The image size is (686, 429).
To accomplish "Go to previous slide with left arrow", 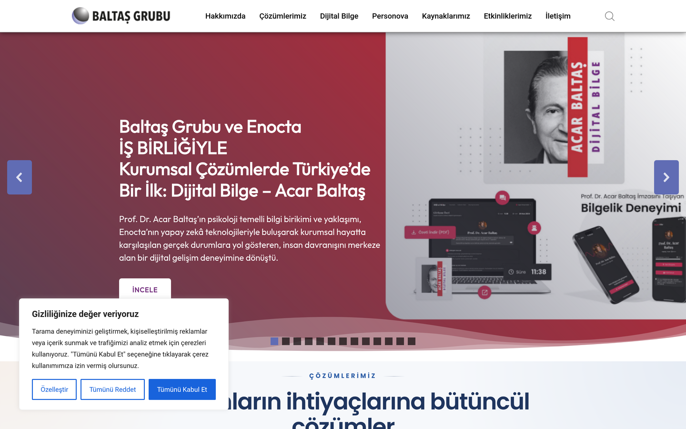I will (x=20, y=177).
